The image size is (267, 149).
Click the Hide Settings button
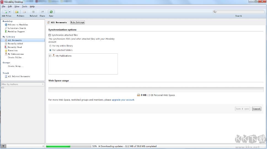78,22
